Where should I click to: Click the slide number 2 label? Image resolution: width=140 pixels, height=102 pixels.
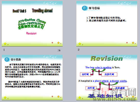(x=79, y=50)
